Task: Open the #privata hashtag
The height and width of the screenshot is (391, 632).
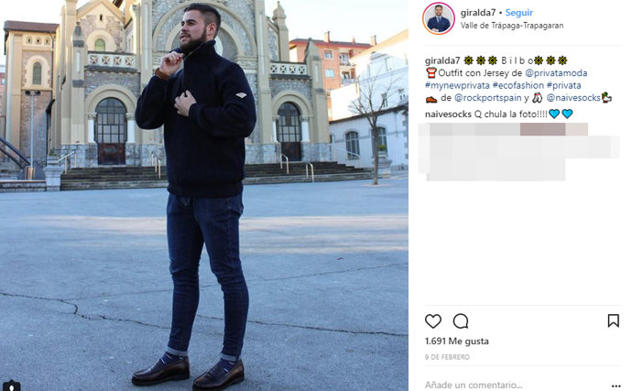Action: click(x=563, y=85)
